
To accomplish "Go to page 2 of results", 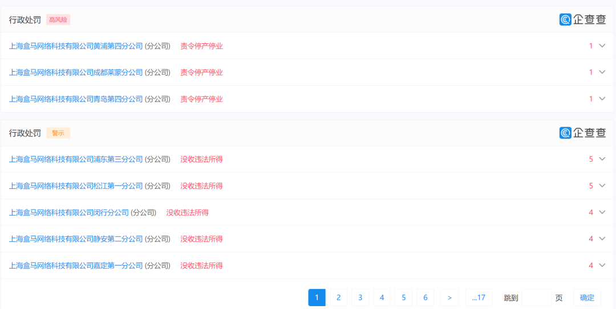I will tap(338, 298).
